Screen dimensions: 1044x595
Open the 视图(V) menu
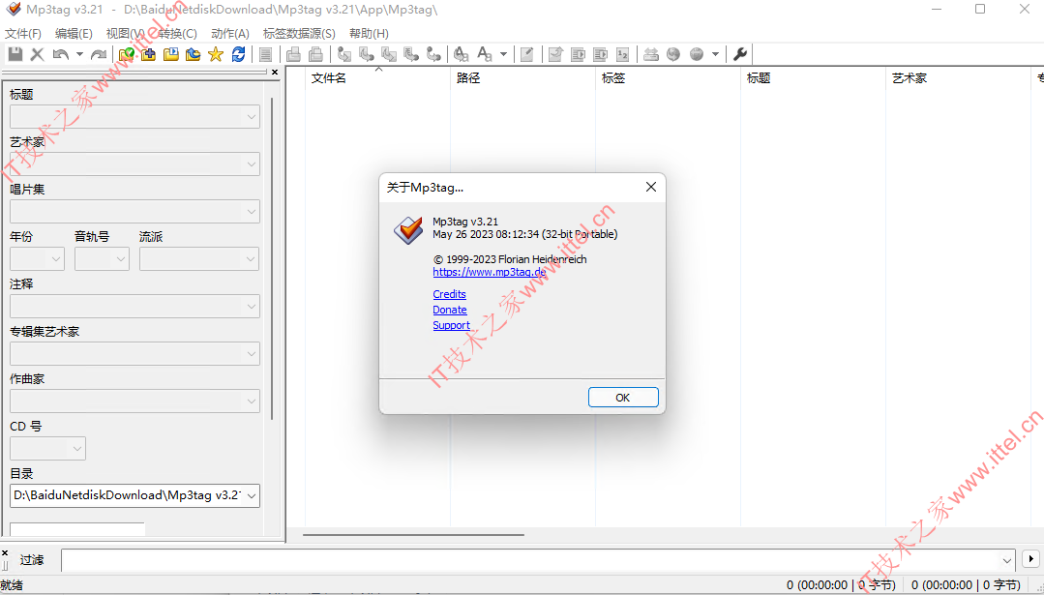tap(125, 33)
